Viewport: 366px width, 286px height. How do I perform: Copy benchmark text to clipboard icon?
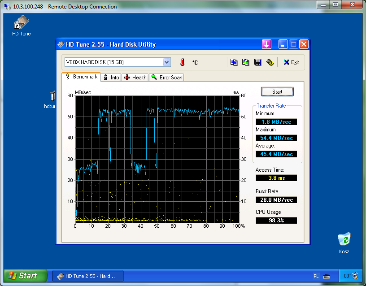(234, 62)
